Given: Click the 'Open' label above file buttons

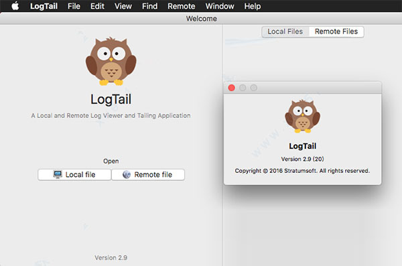Looking at the screenshot, I should click(x=111, y=161).
